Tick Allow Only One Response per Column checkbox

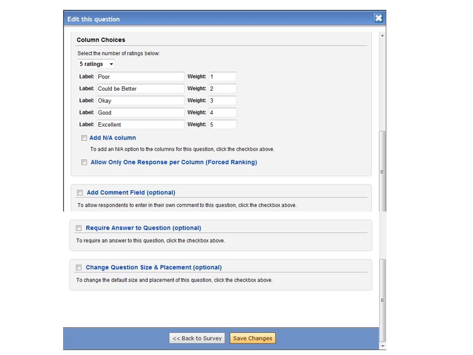[x=84, y=162]
